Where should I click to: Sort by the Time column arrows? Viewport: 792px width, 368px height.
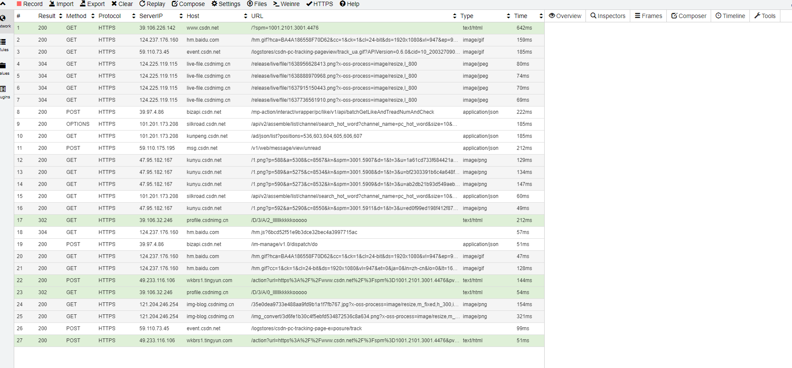(541, 16)
